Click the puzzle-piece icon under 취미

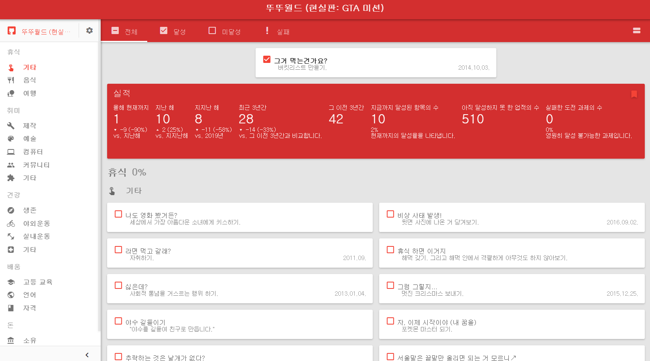[x=11, y=178]
